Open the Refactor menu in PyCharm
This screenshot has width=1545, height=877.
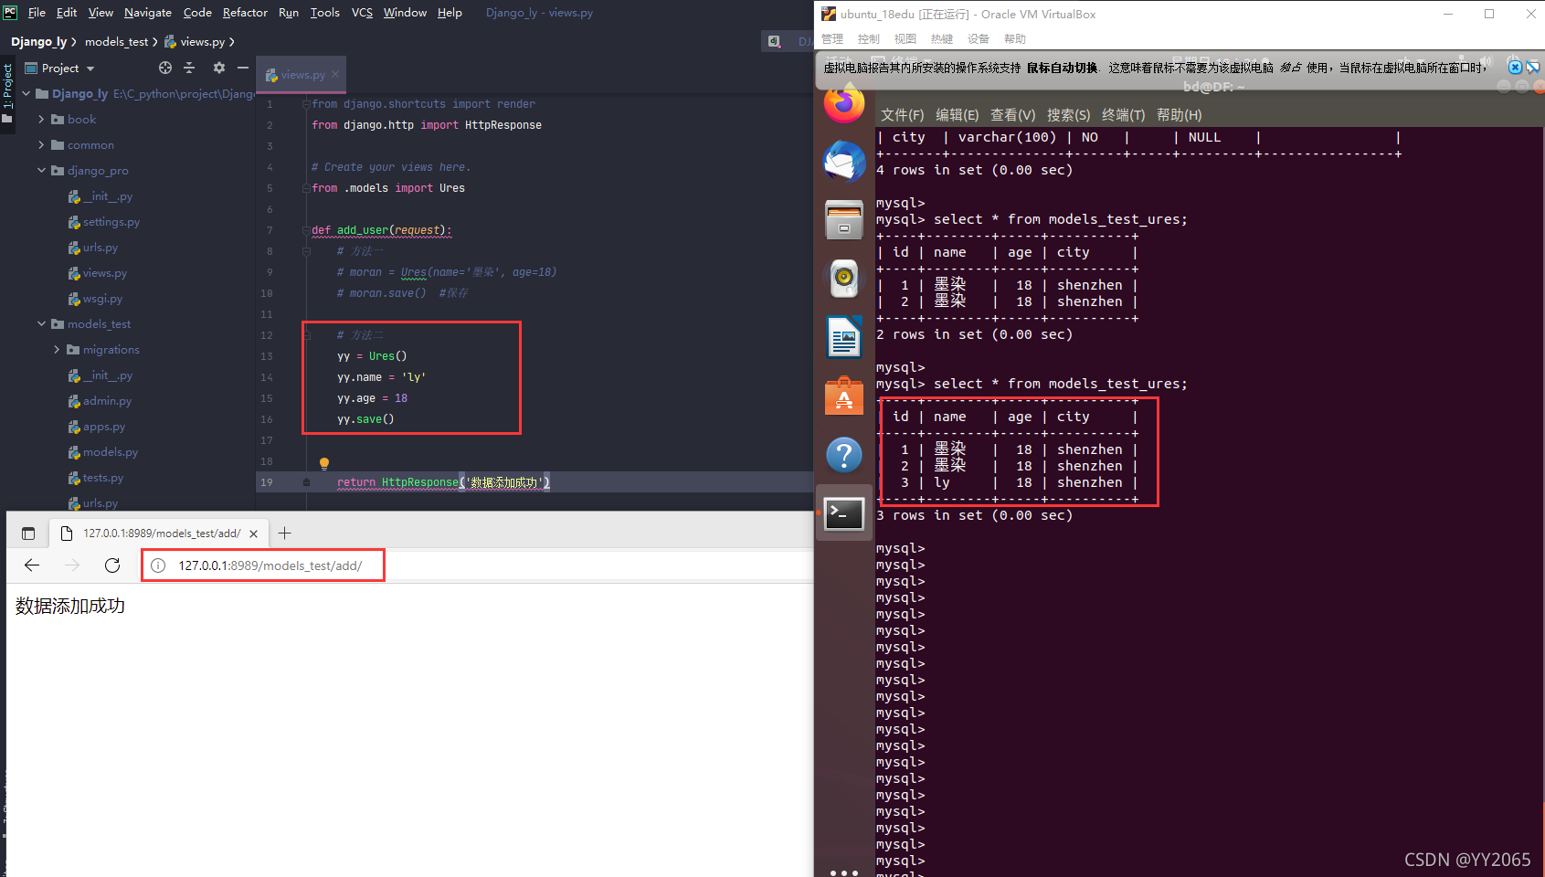[245, 13]
